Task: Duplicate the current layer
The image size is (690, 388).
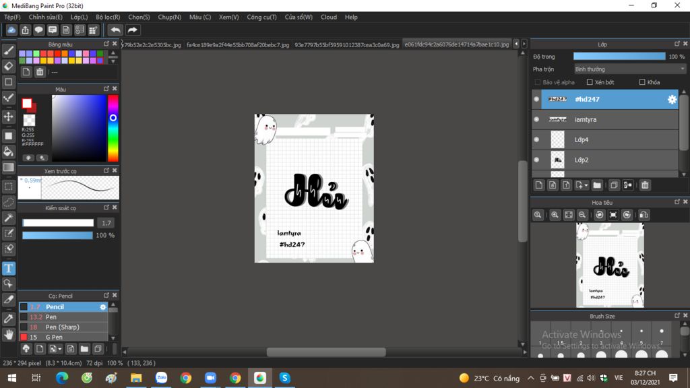Action: (614, 185)
